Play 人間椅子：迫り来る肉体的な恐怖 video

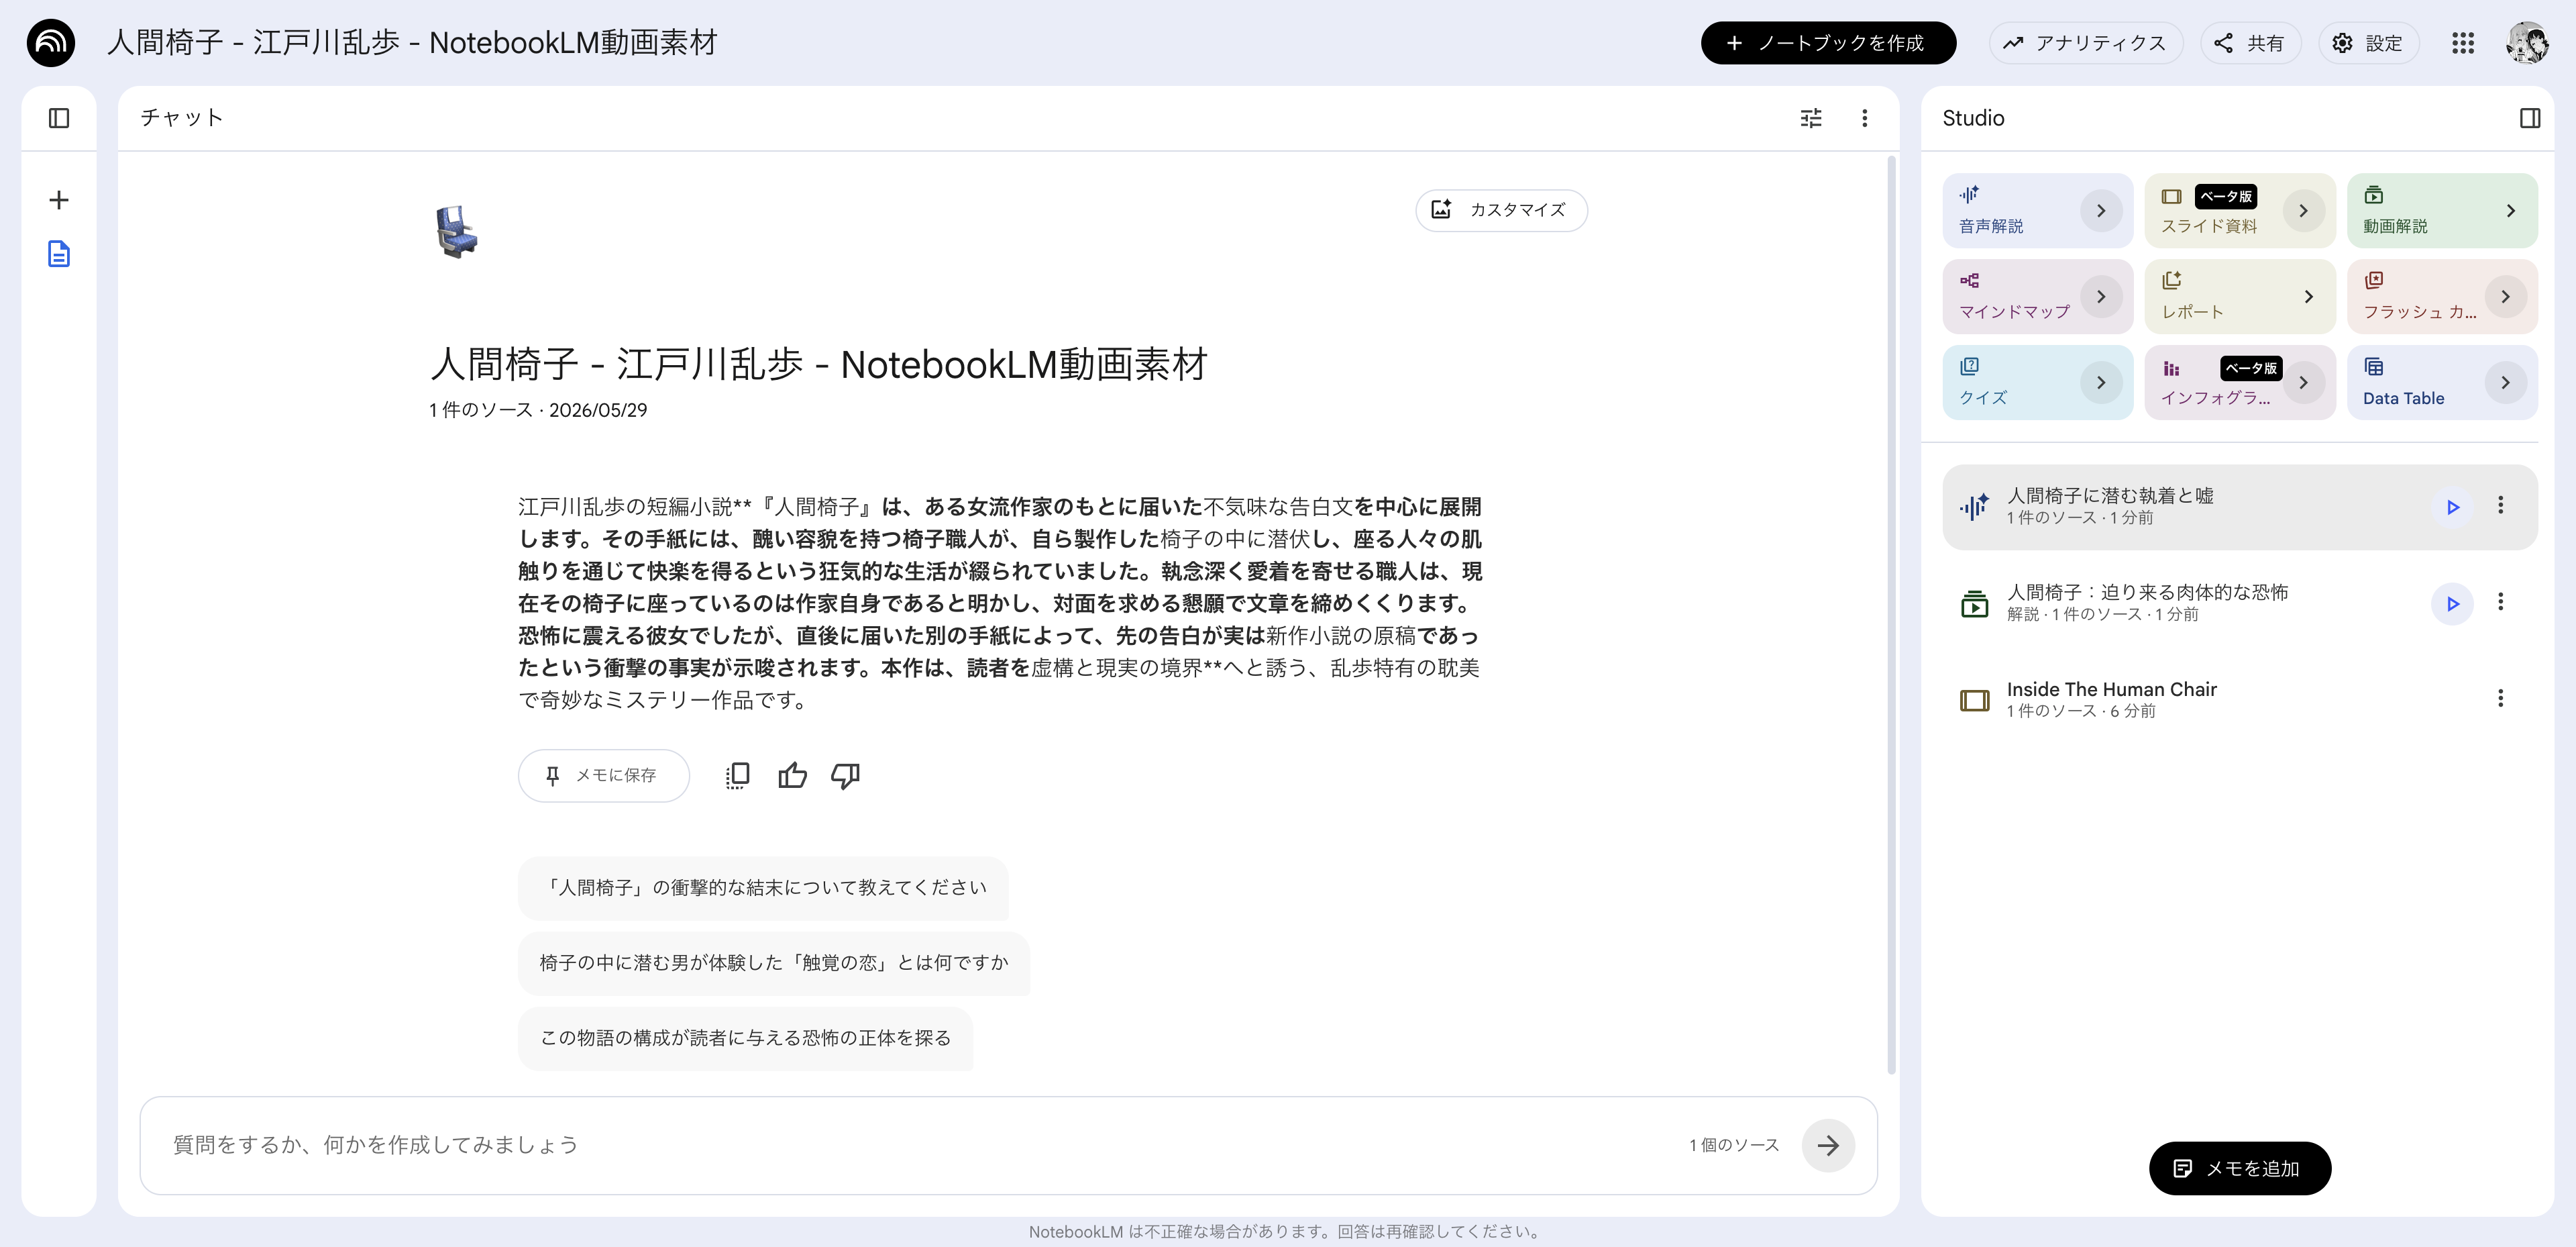click(x=2452, y=603)
